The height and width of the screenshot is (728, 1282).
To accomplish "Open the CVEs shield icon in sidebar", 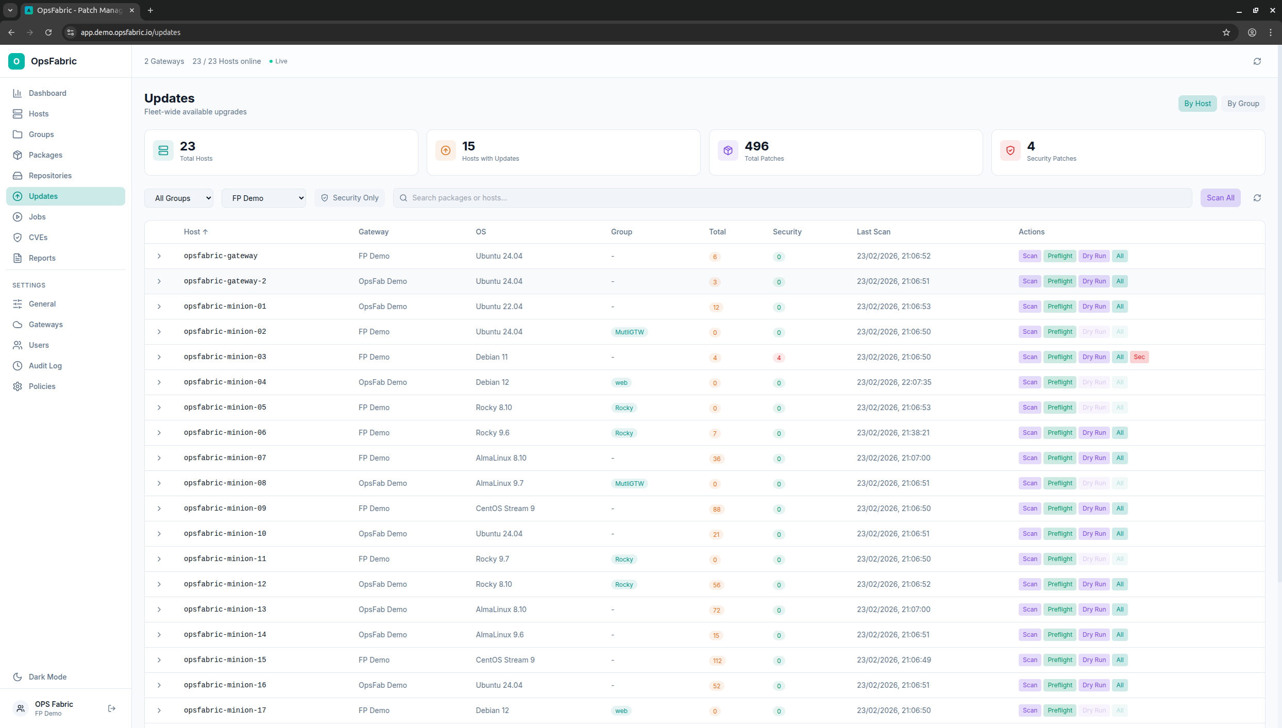I will 18,238.
